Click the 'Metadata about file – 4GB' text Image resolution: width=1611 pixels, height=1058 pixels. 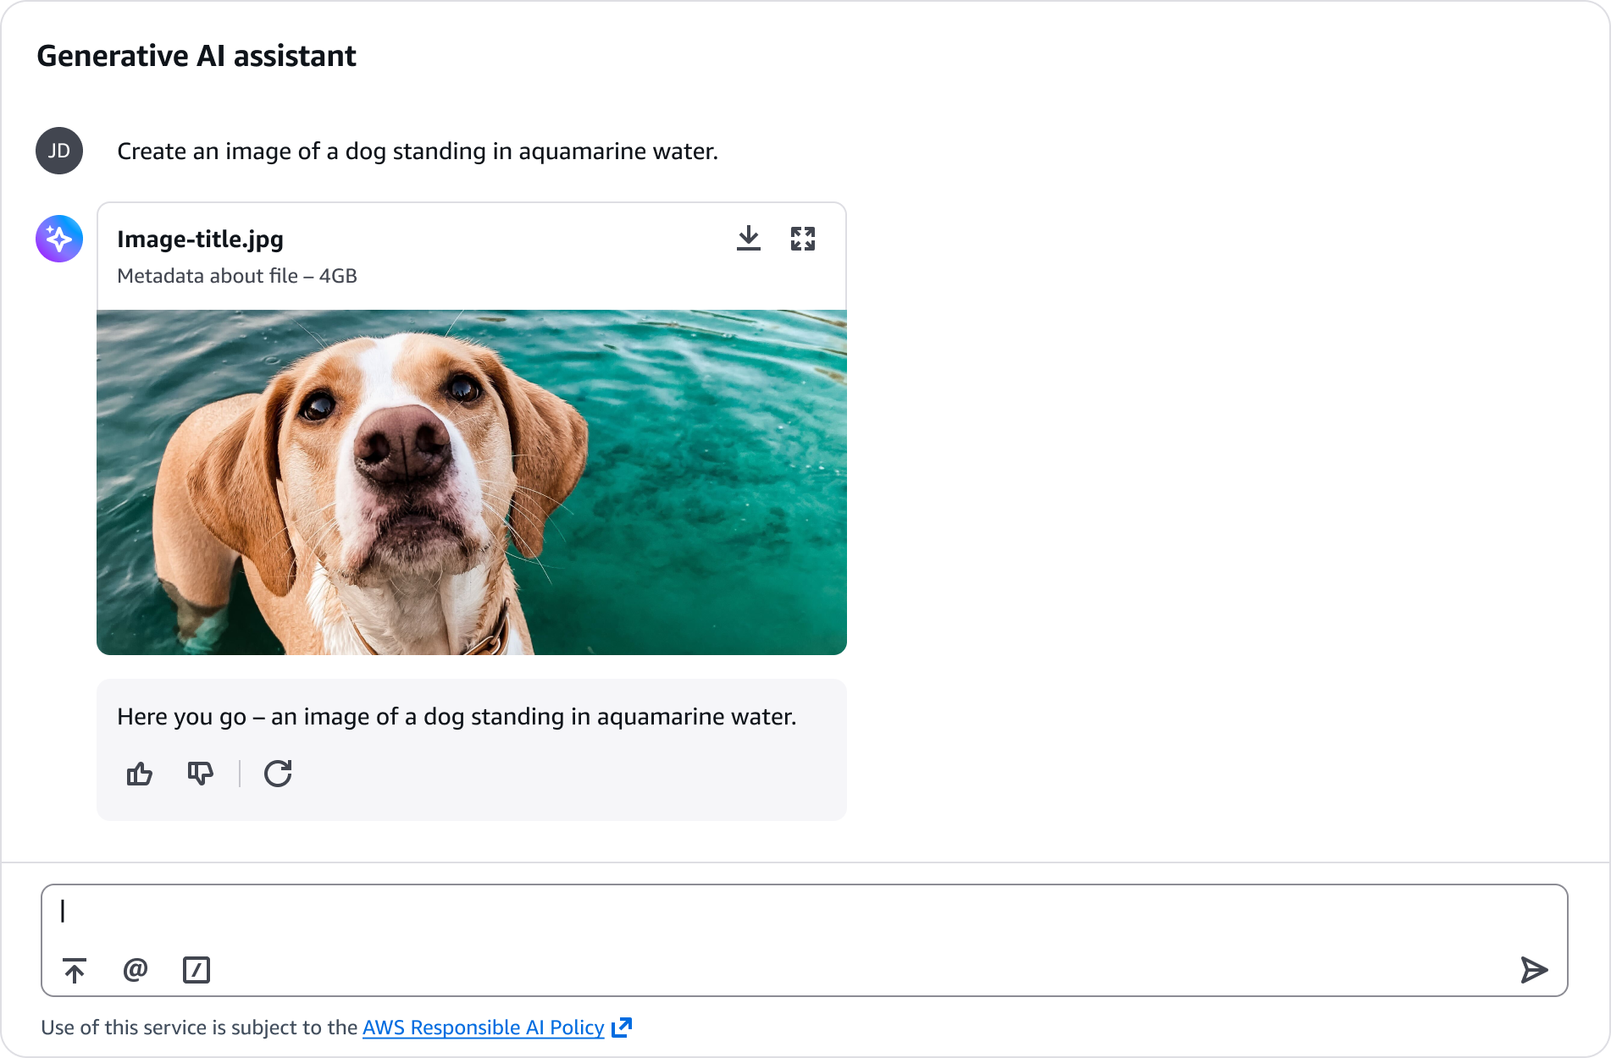[237, 276]
